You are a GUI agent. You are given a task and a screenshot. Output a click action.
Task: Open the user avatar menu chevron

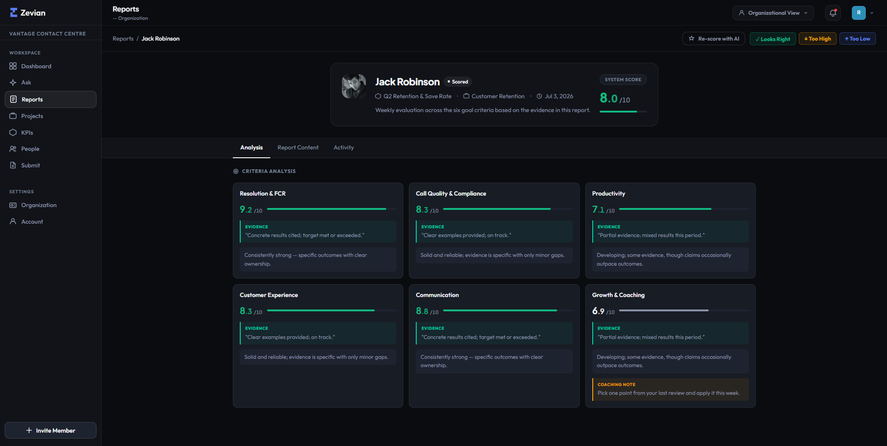pos(872,13)
